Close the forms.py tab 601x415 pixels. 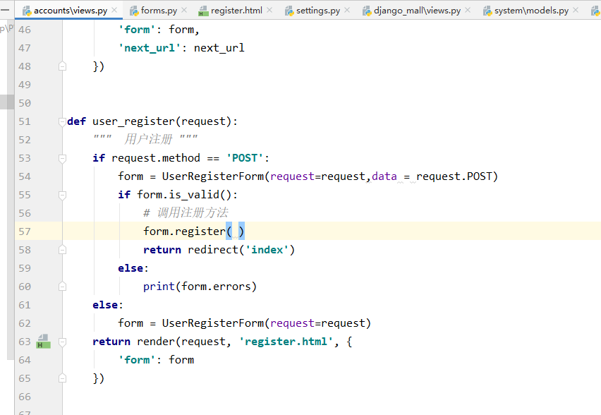(x=184, y=11)
